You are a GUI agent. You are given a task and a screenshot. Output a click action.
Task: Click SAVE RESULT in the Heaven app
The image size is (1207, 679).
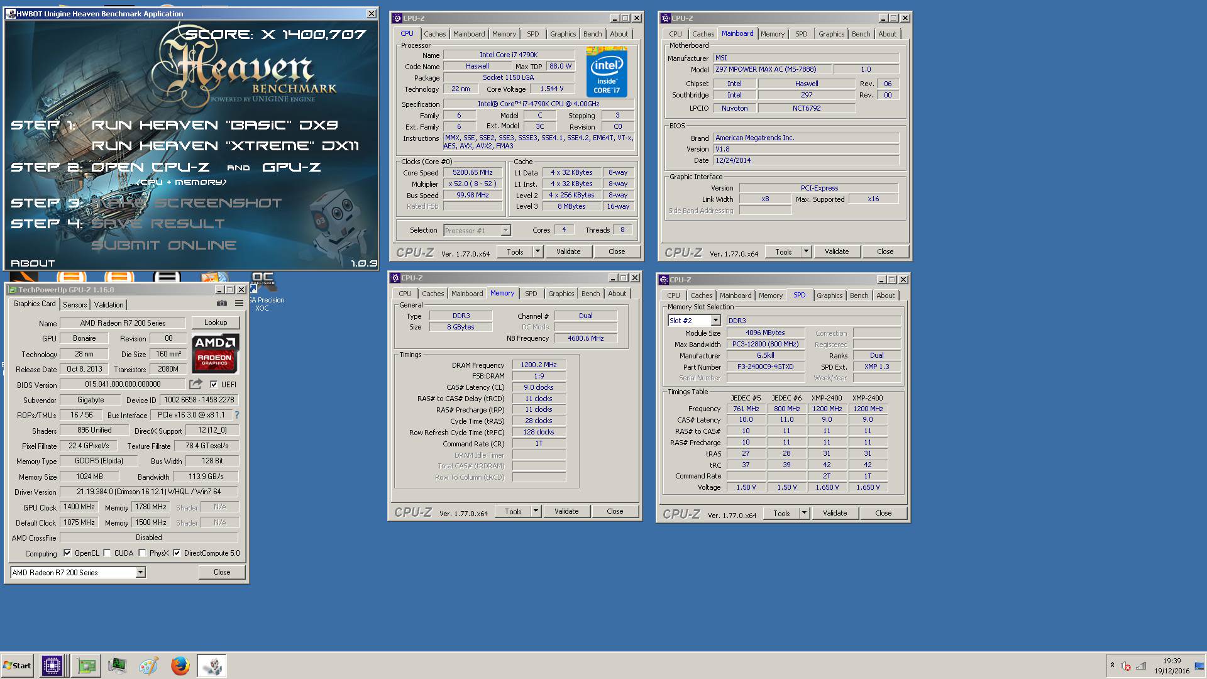tap(158, 224)
